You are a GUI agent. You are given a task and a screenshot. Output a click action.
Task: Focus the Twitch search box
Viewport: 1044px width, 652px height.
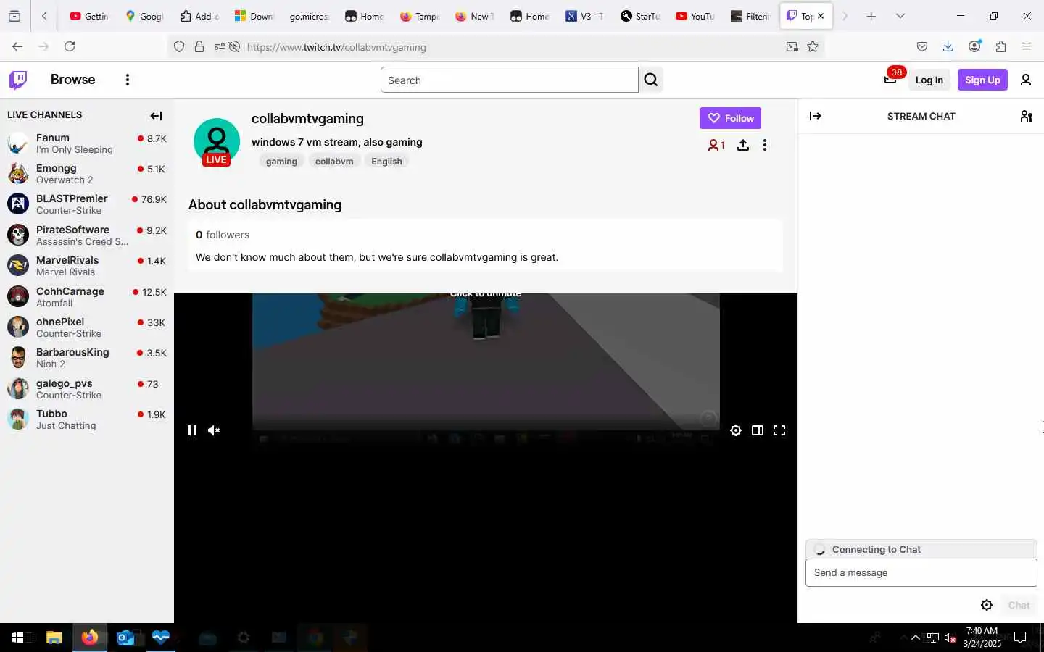click(509, 80)
